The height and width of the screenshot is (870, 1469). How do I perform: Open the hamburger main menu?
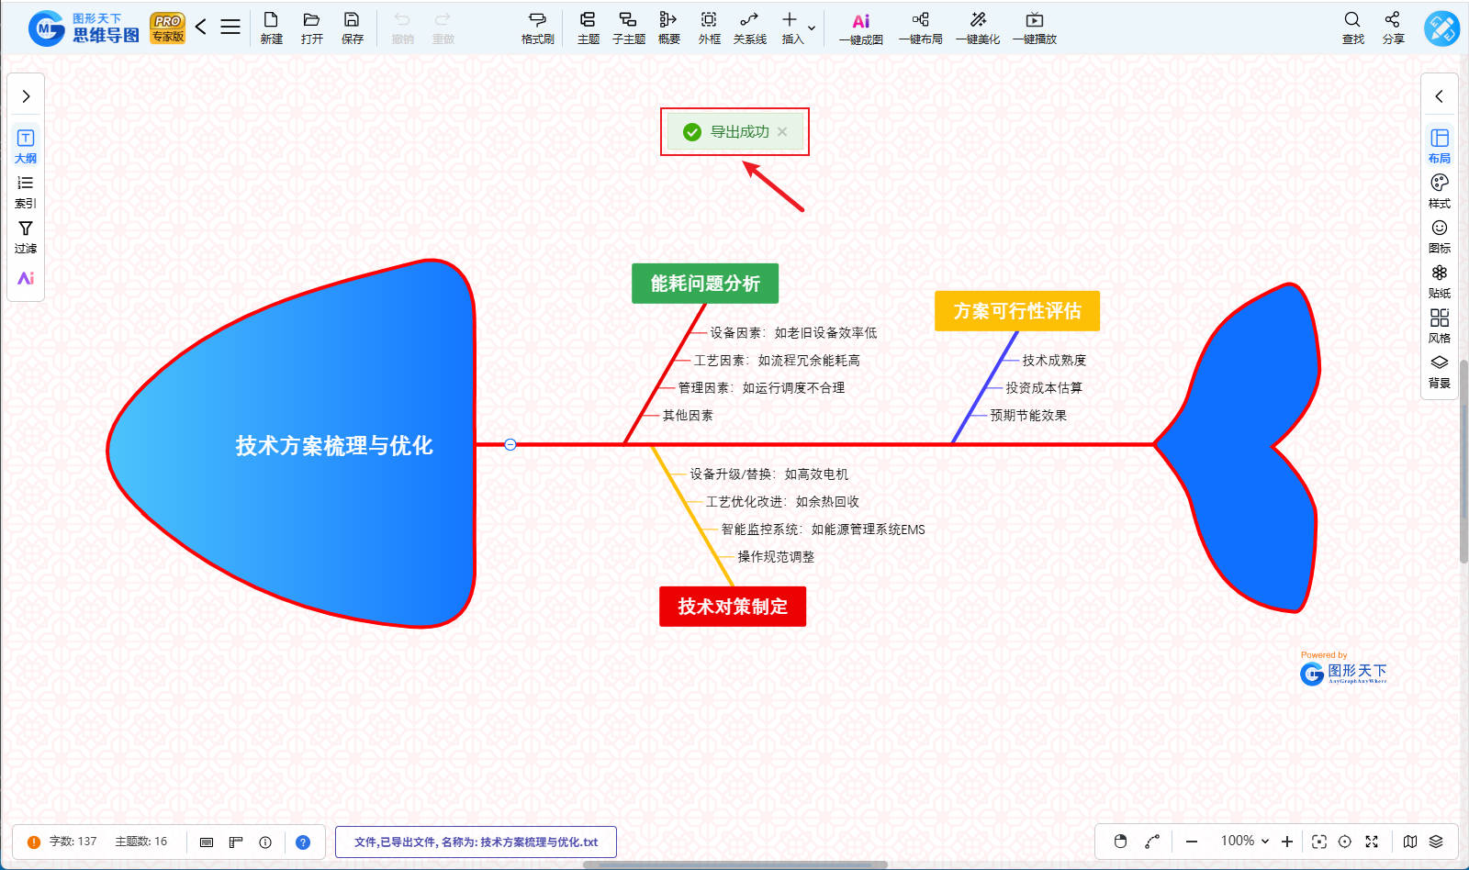tap(230, 28)
